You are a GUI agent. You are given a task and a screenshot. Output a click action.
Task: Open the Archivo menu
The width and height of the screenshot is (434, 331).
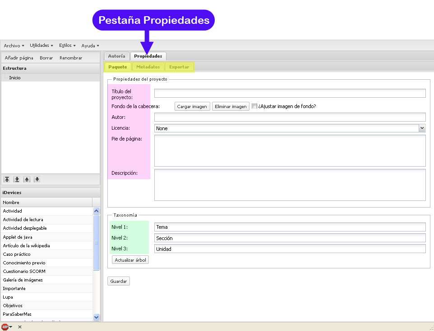click(14, 45)
